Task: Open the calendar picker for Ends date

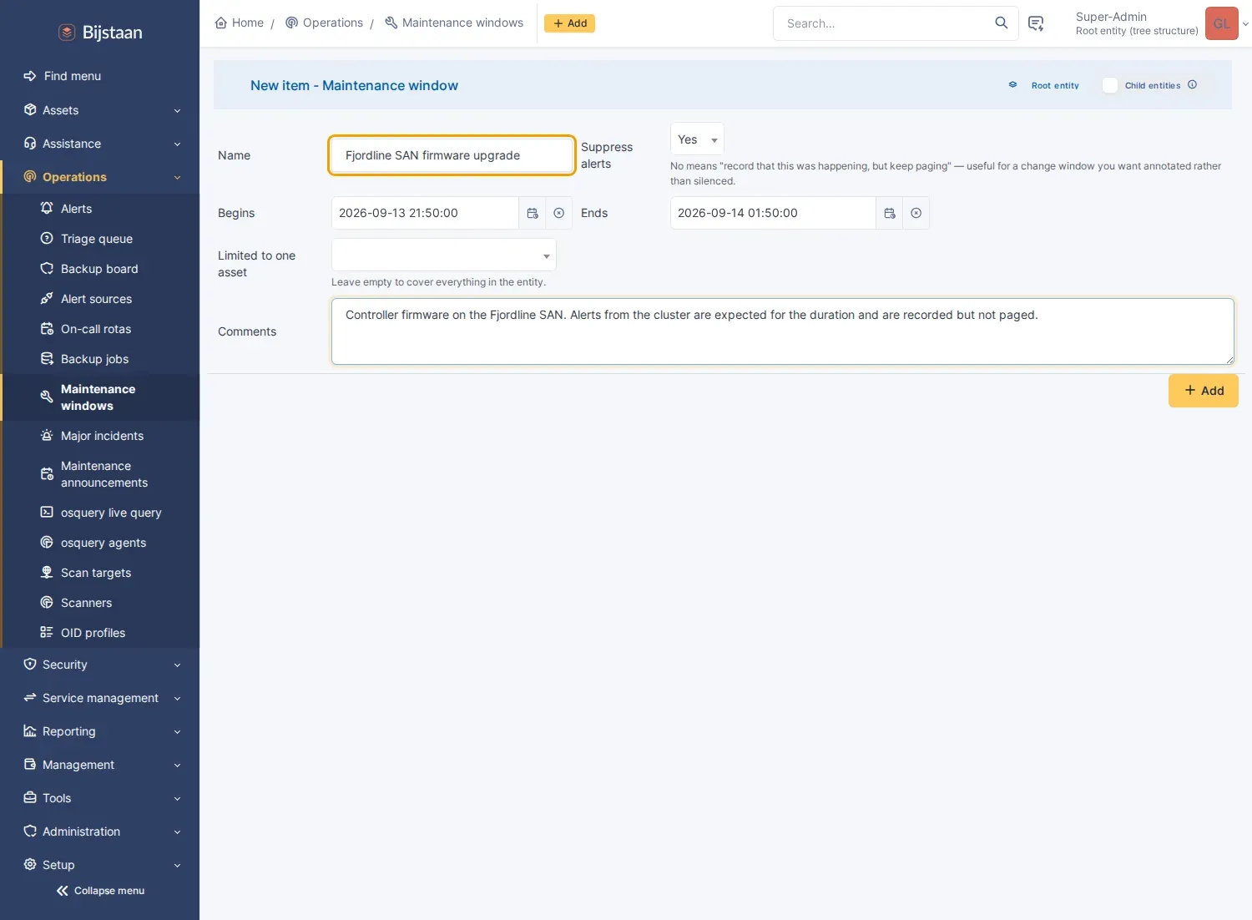Action: [x=890, y=213]
